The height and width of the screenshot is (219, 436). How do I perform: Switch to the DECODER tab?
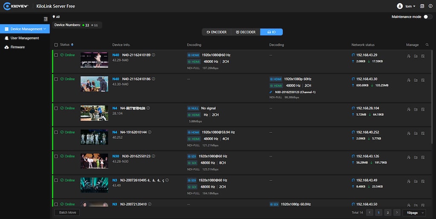coord(245,32)
